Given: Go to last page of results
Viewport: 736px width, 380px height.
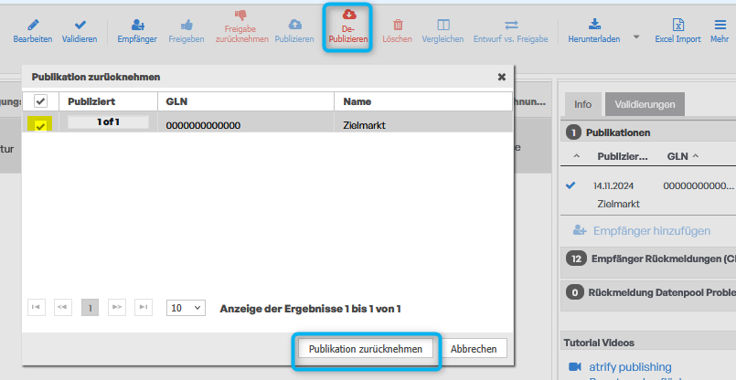Looking at the screenshot, I should pyautogui.click(x=144, y=307).
